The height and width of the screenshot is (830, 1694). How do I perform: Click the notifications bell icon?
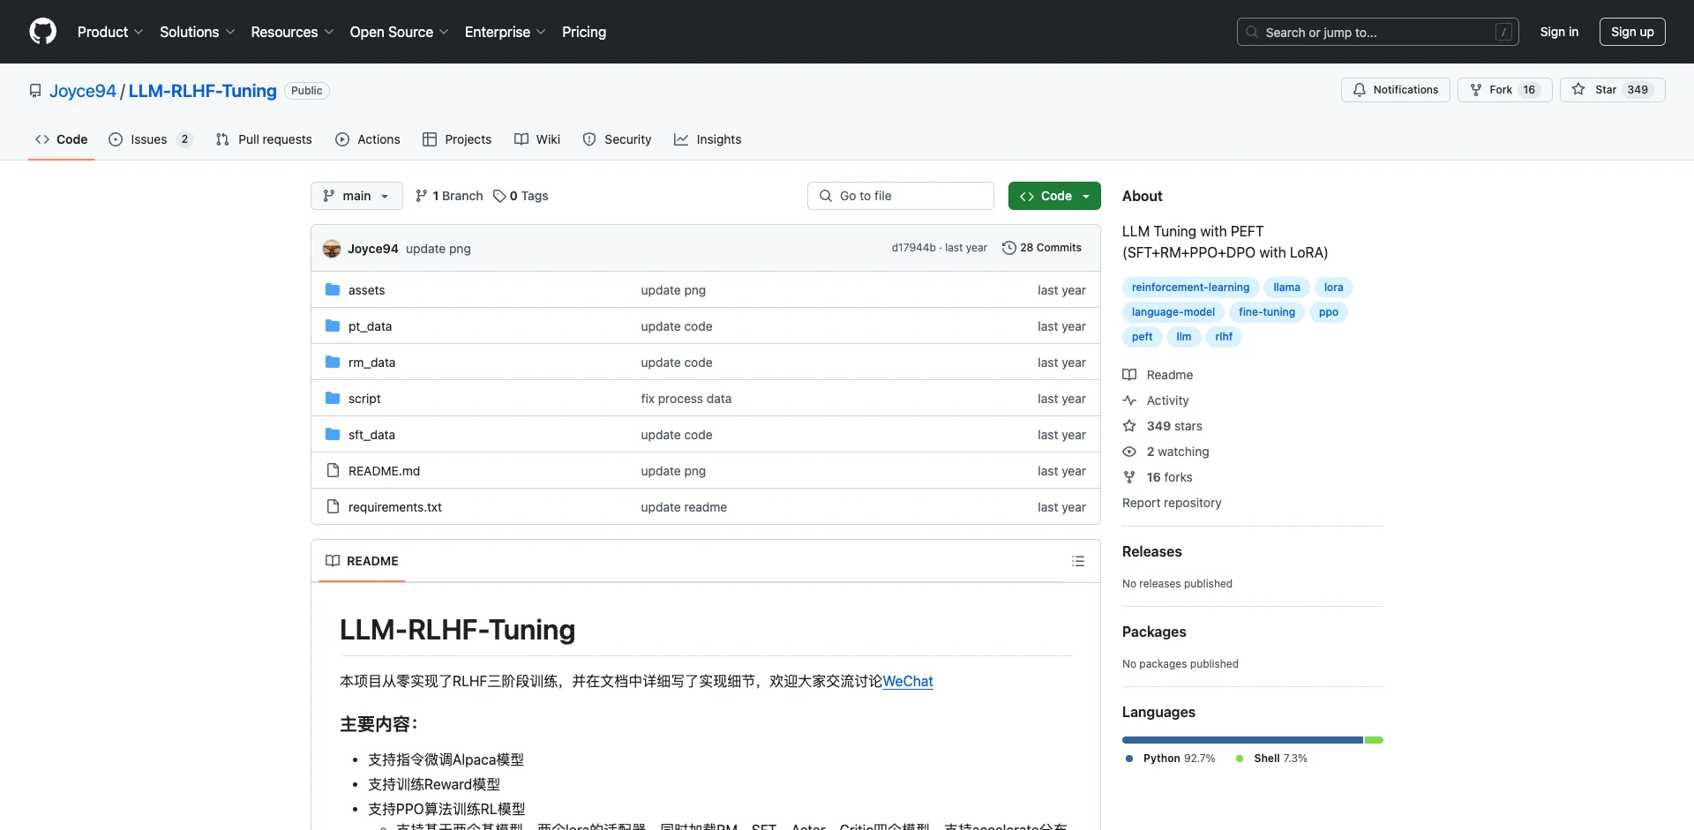click(1360, 90)
